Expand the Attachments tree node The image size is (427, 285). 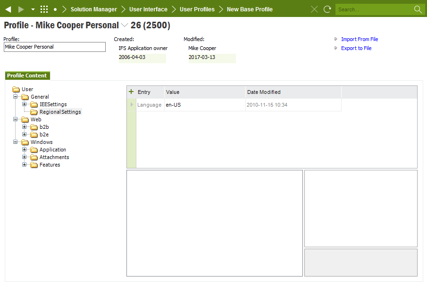click(25, 157)
